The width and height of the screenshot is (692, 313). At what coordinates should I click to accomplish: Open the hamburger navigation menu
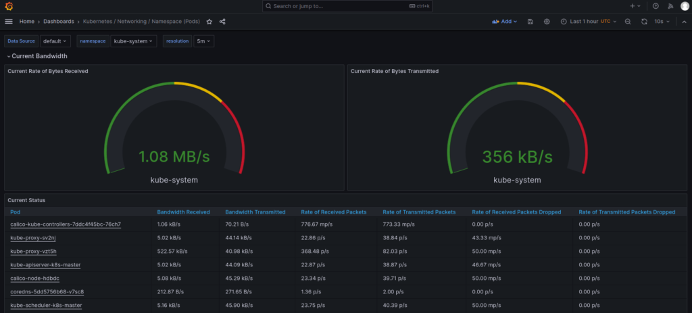tap(9, 22)
